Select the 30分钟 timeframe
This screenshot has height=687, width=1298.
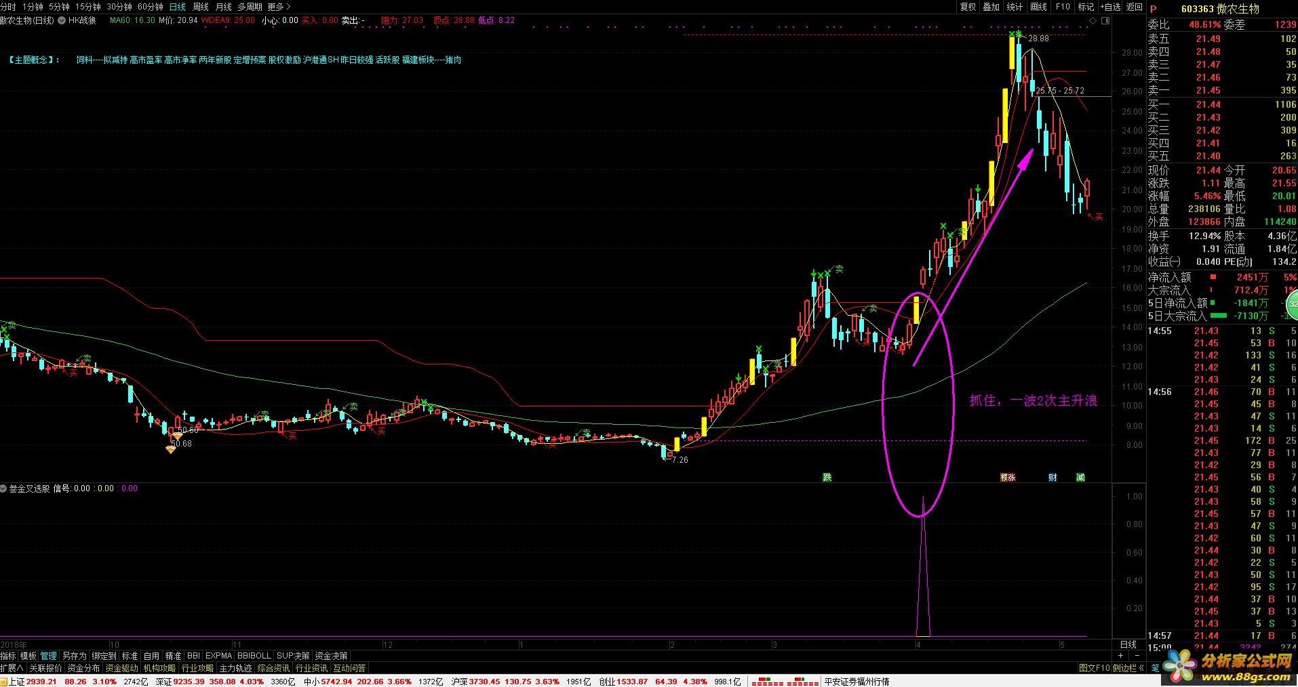pyautogui.click(x=119, y=7)
